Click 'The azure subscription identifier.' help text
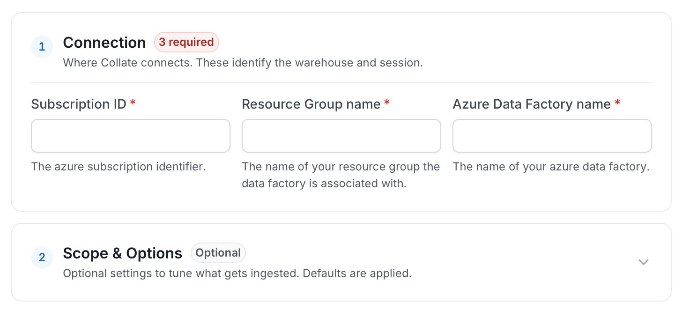This screenshot has height=309, width=682. pos(119,167)
